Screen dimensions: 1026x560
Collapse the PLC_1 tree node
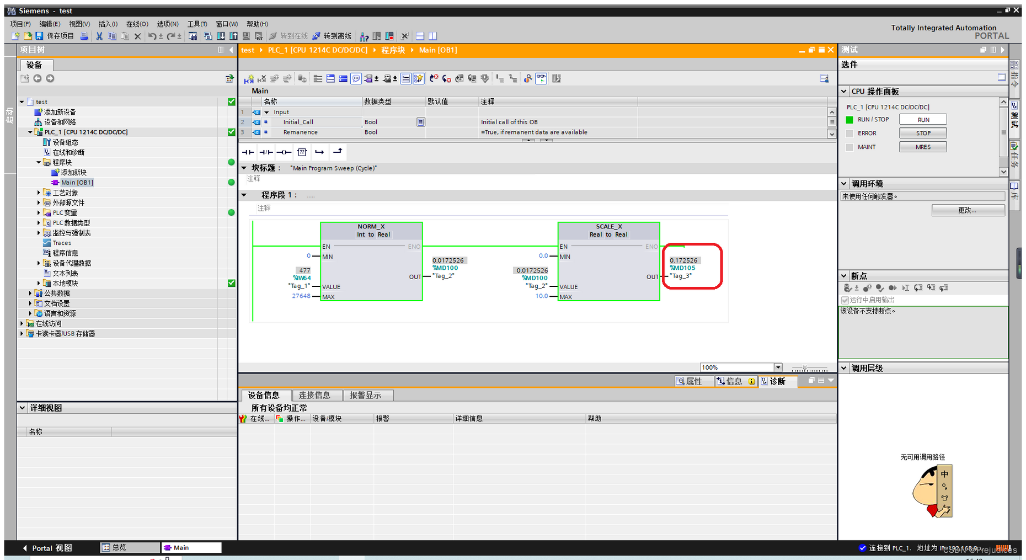point(30,132)
